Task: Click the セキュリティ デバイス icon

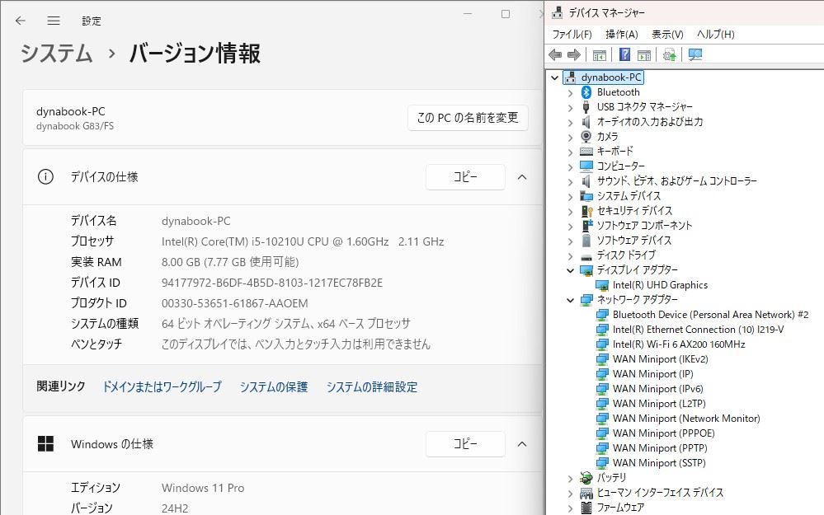Action: tap(587, 210)
